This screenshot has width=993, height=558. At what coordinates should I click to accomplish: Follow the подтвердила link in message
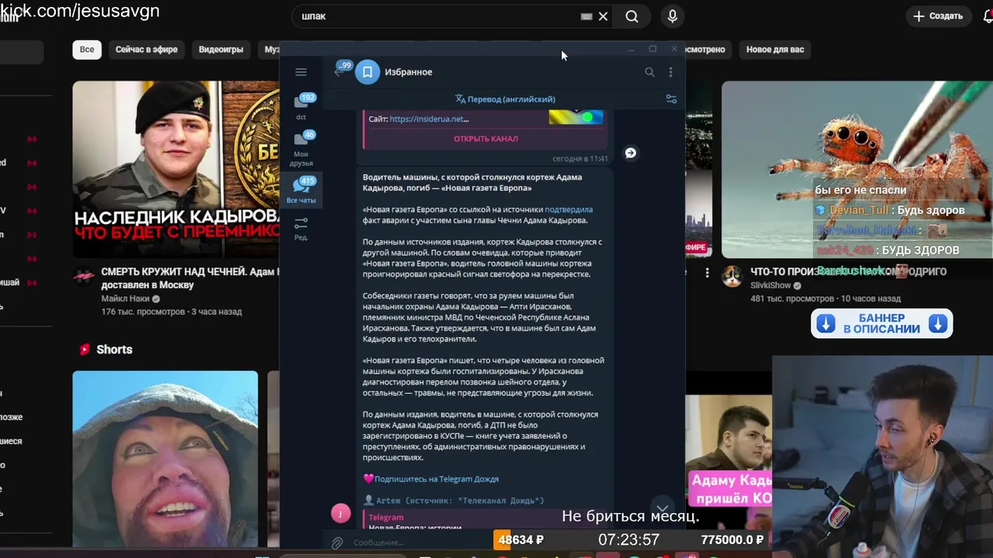(x=569, y=209)
